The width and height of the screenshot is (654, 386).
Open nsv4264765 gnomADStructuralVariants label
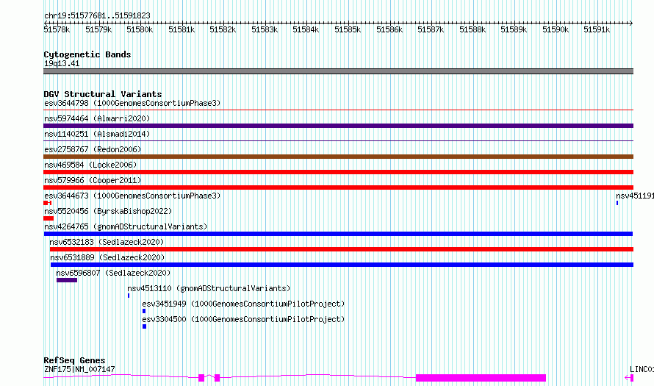click(126, 226)
